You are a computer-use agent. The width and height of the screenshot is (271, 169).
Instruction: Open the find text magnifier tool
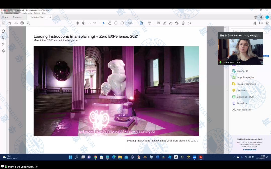click(28, 23)
